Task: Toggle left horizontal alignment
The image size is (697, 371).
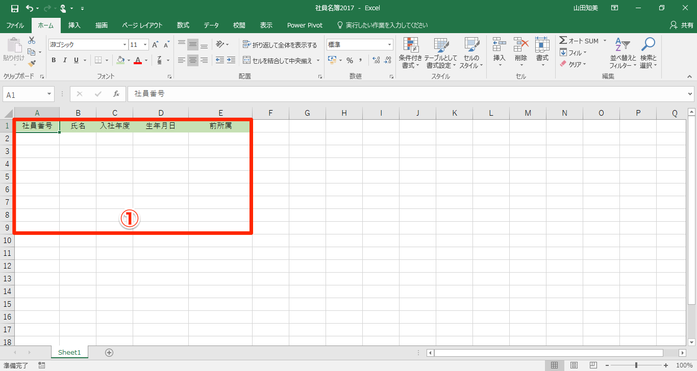Action: click(x=182, y=60)
